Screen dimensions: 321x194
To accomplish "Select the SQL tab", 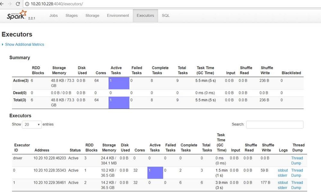I will (x=166, y=16).
